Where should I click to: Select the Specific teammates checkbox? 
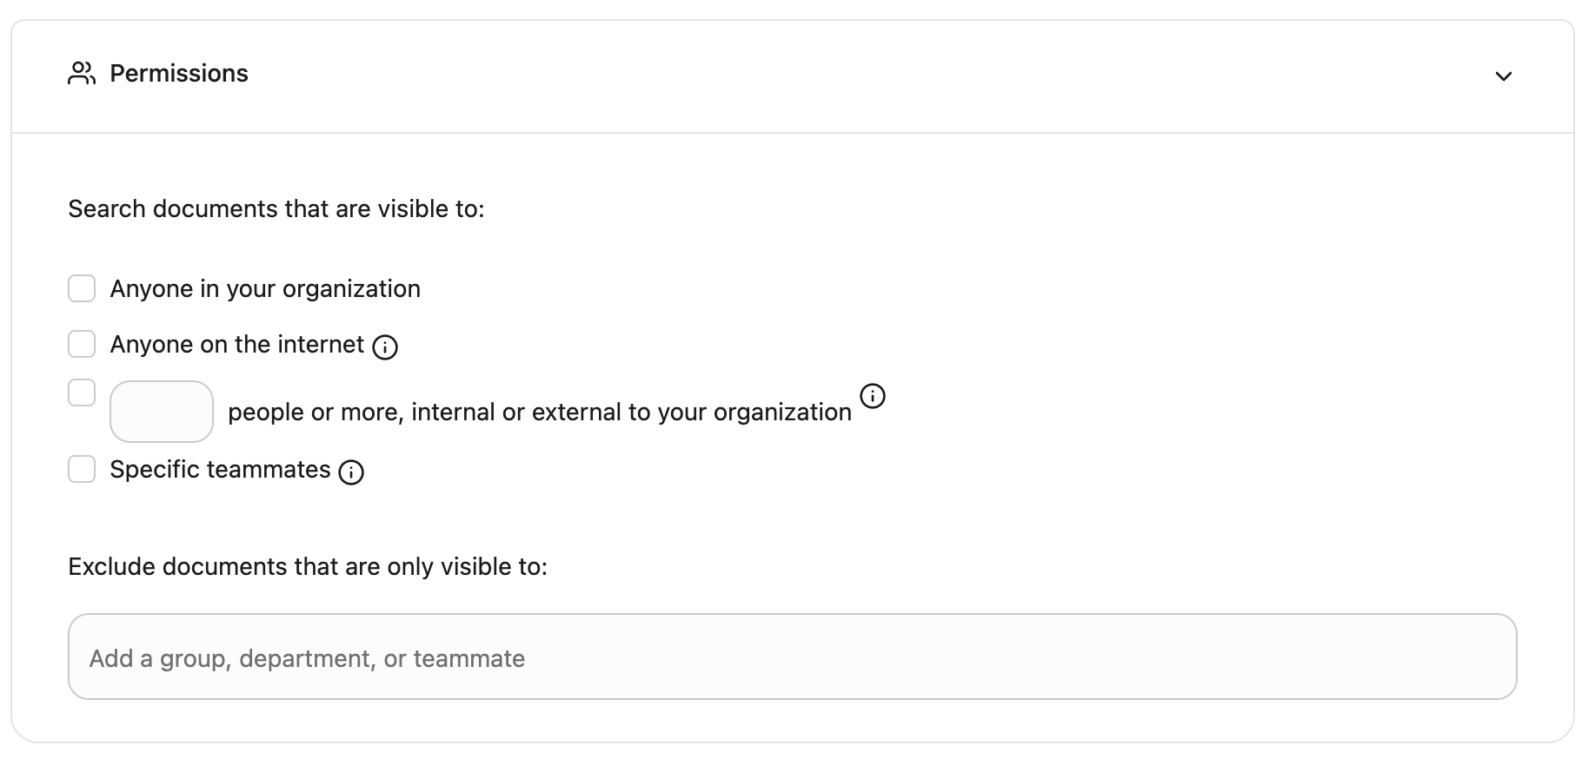(82, 469)
